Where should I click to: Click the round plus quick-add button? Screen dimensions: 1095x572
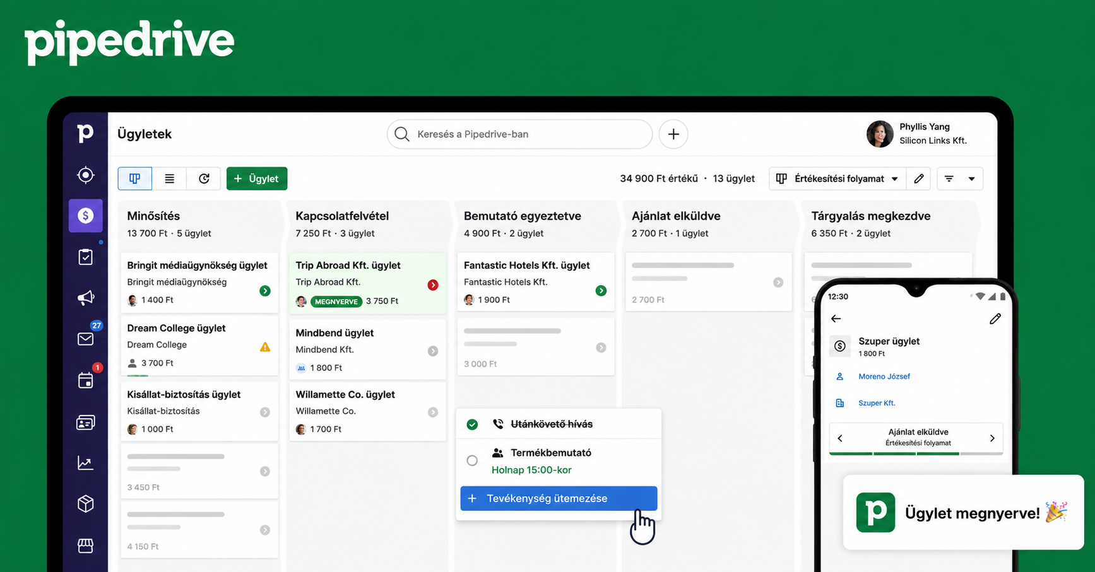(673, 134)
